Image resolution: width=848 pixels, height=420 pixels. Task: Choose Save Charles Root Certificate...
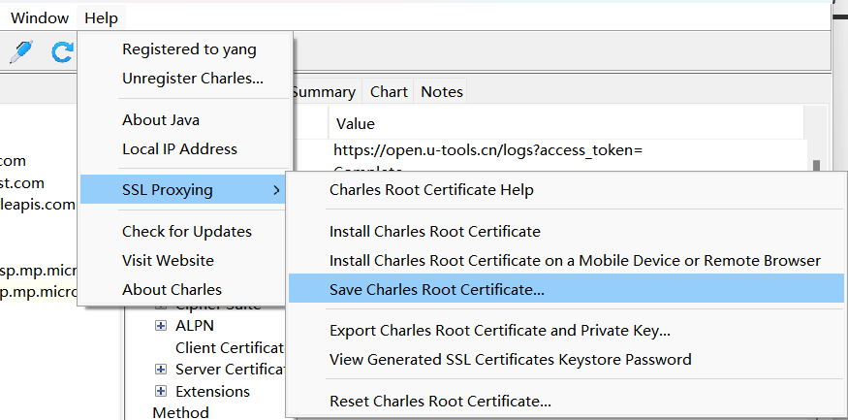click(566, 290)
